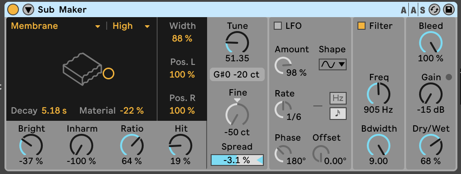461x174 pixels.
Task: Click the Sub Maker device title
Action: point(62,10)
